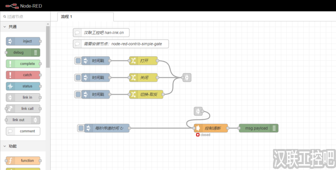This screenshot has width=336, height=170.
Task: Trigger the inject button feeding 打开 node
Action: coord(78,61)
